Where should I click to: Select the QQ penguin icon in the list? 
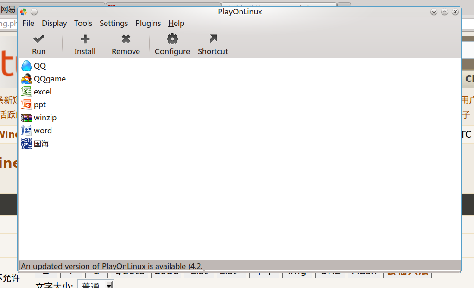tap(26, 66)
